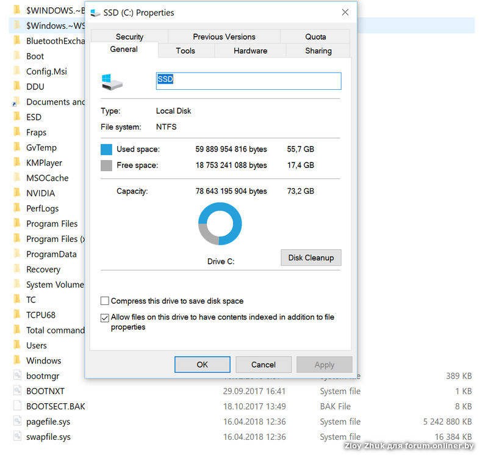Select the $Windows.~WS folder icon
488x460 pixels.
coord(17,26)
